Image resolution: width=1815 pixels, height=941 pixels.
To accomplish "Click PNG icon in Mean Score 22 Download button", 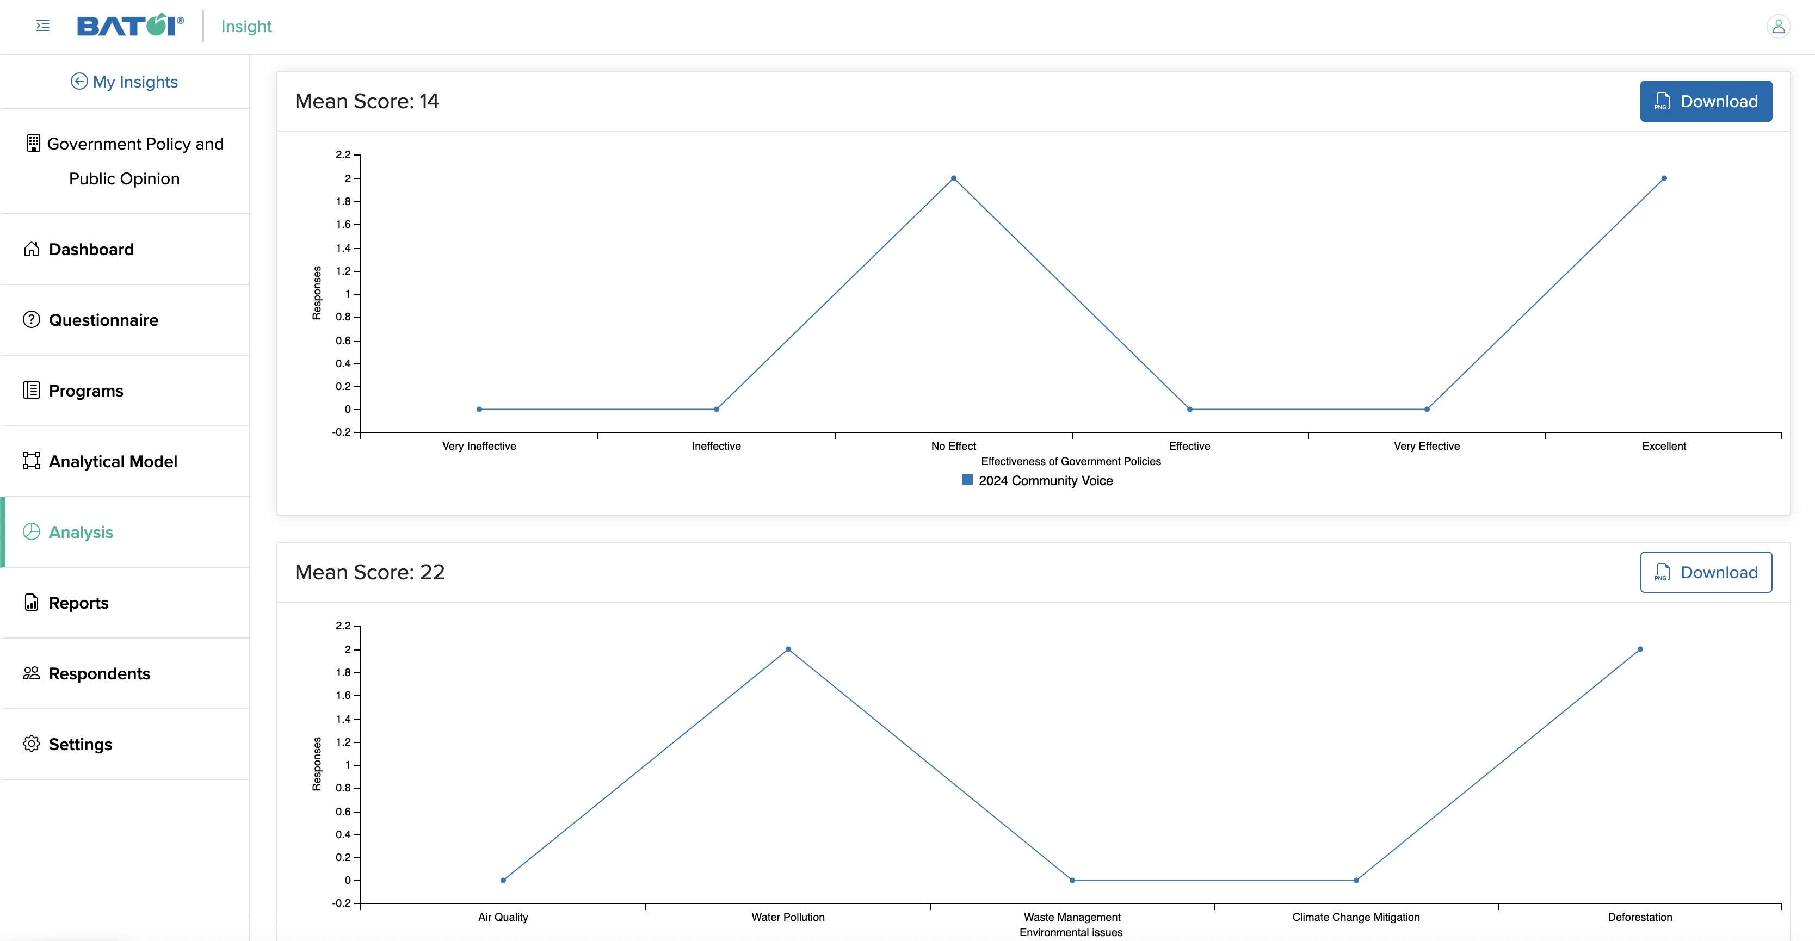I will (x=1663, y=572).
